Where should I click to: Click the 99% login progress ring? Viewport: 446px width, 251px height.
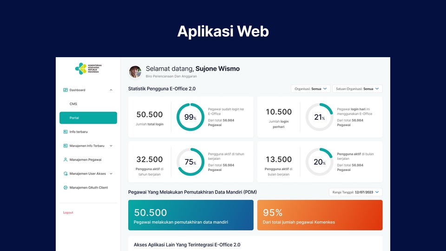[x=190, y=117]
